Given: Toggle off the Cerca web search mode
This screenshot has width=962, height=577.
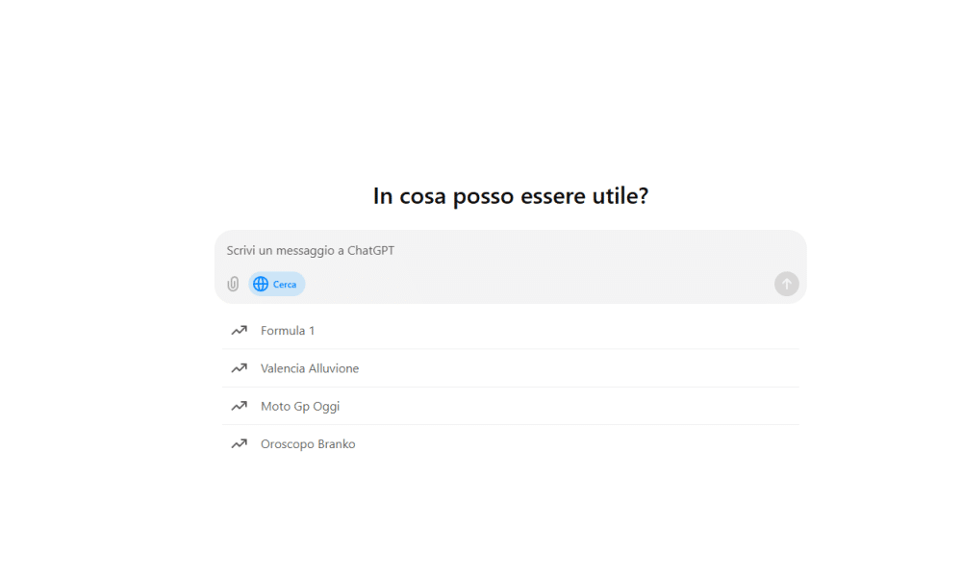Looking at the screenshot, I should (277, 284).
